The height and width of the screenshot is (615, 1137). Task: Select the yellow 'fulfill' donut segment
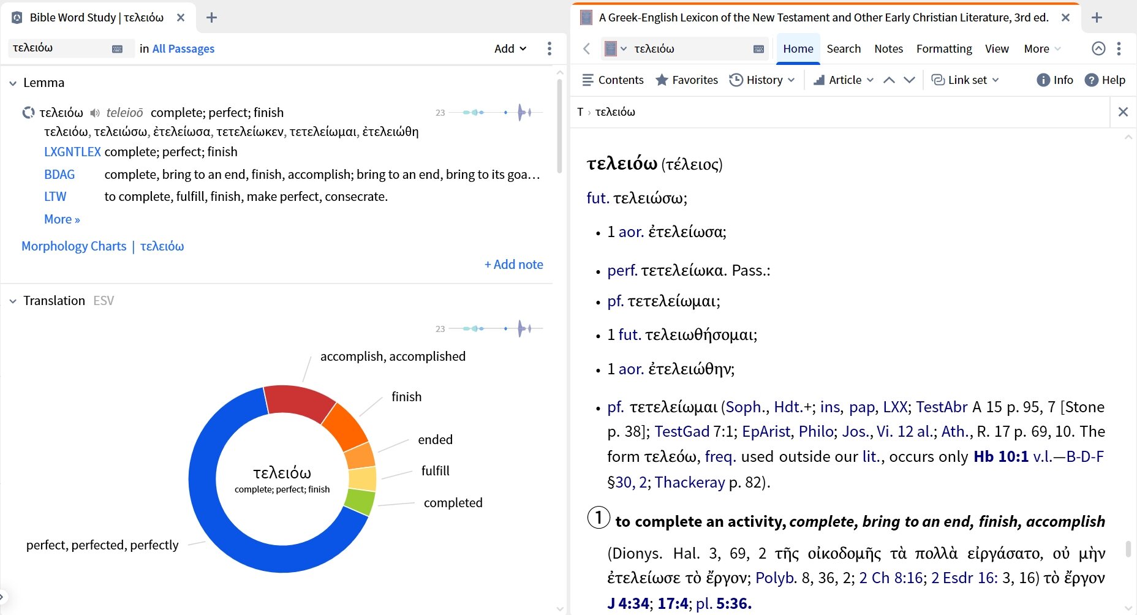click(x=362, y=479)
